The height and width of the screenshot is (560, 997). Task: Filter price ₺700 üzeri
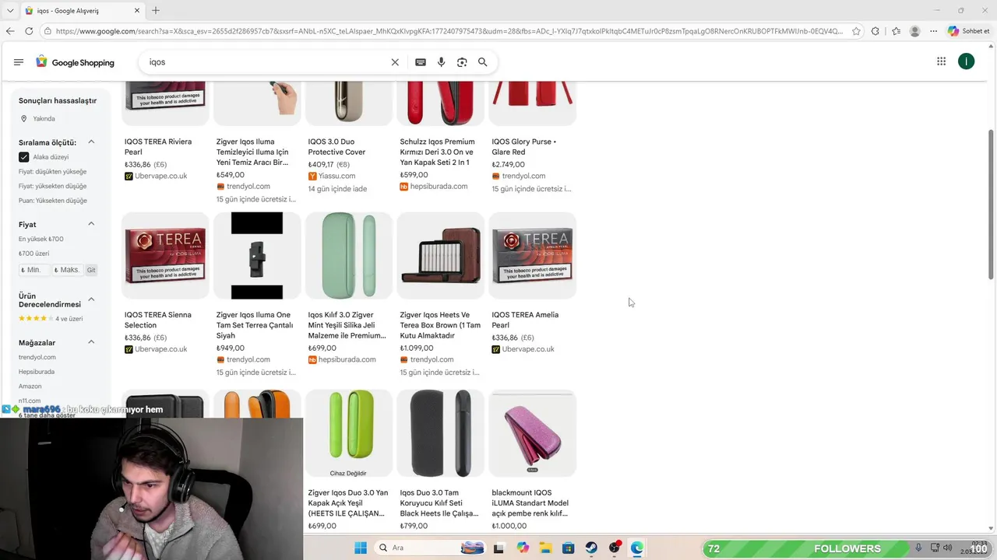[x=33, y=254]
